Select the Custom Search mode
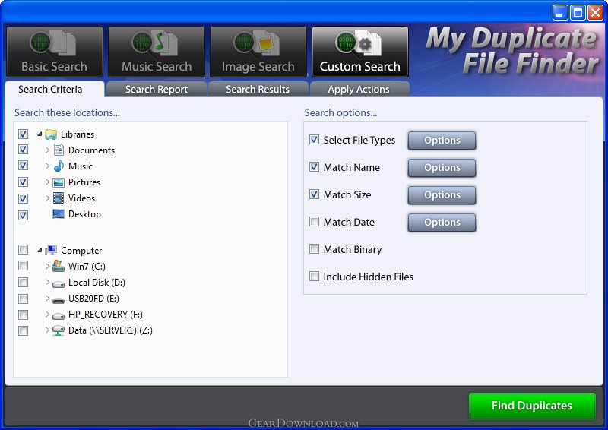 pyautogui.click(x=360, y=52)
